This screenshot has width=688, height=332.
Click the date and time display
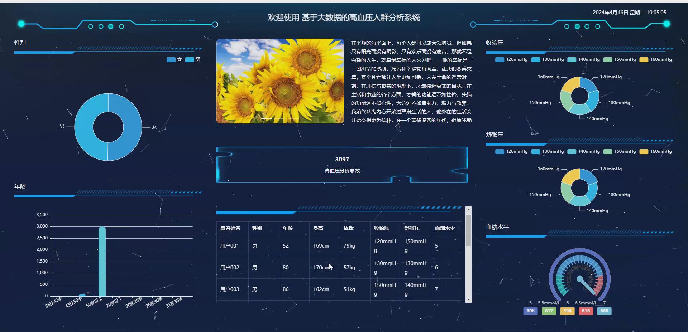coord(629,12)
